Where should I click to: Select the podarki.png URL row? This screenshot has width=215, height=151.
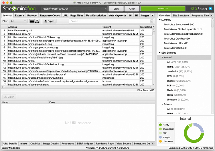pos(77,44)
